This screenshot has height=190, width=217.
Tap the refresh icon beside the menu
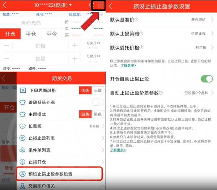click(x=92, y=5)
